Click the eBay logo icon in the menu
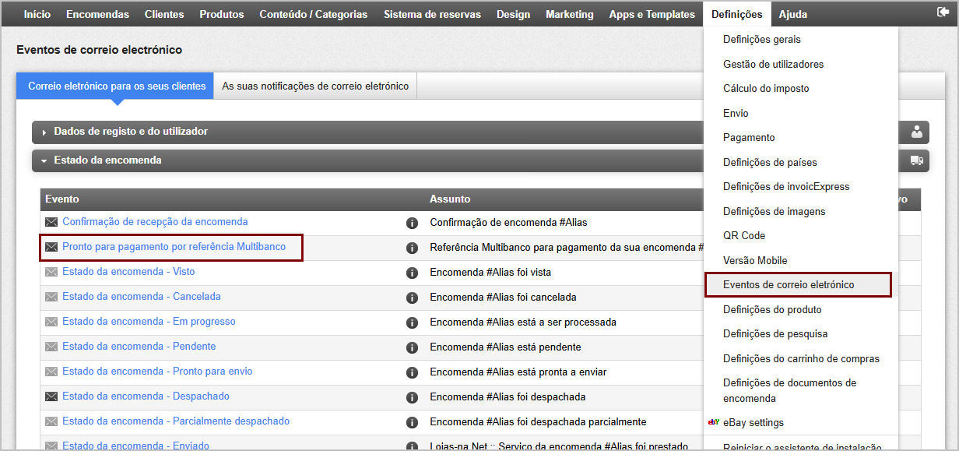Screen dimensions: 959x451 pyautogui.click(x=713, y=423)
